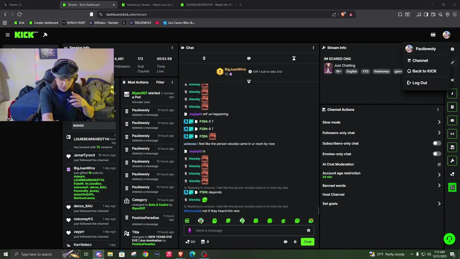
Task: Open the emoji picker in message box
Action: coord(308,231)
